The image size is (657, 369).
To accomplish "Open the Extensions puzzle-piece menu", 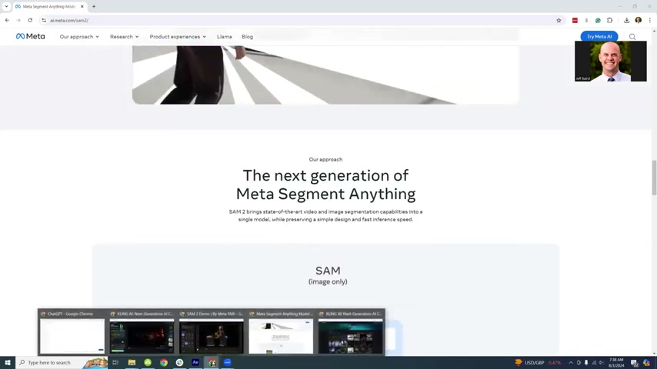I will [x=609, y=20].
